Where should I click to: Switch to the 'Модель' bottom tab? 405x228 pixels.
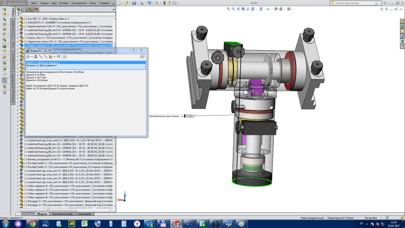click(x=42, y=214)
